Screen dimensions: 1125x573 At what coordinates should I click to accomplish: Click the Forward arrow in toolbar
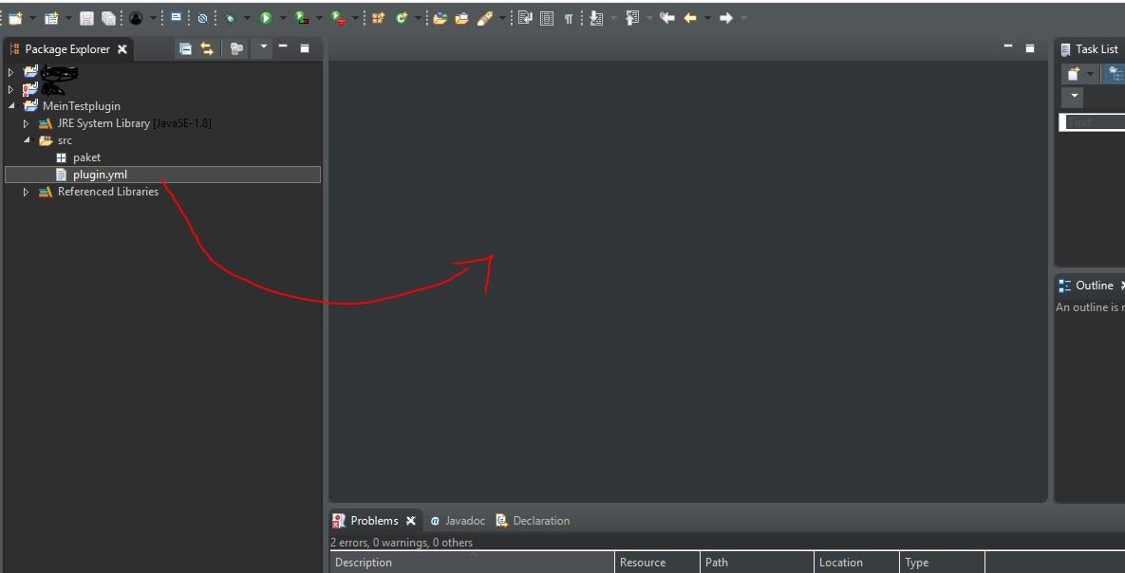(725, 18)
